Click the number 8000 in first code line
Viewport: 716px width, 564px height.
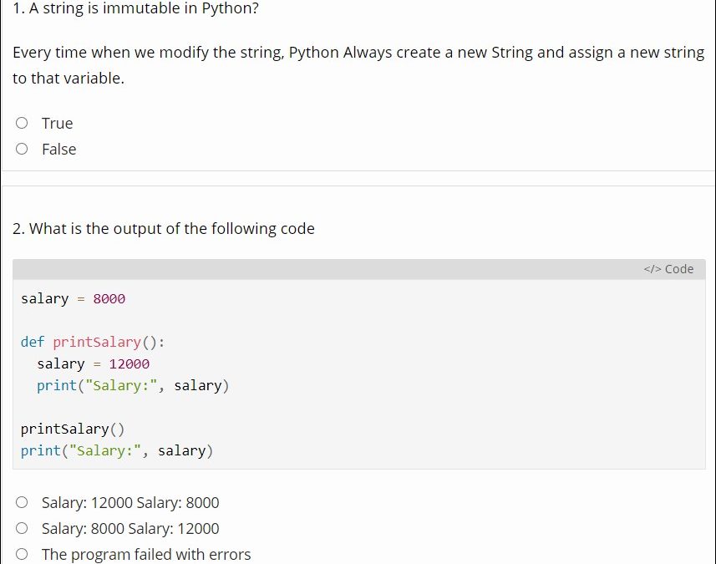click(109, 299)
